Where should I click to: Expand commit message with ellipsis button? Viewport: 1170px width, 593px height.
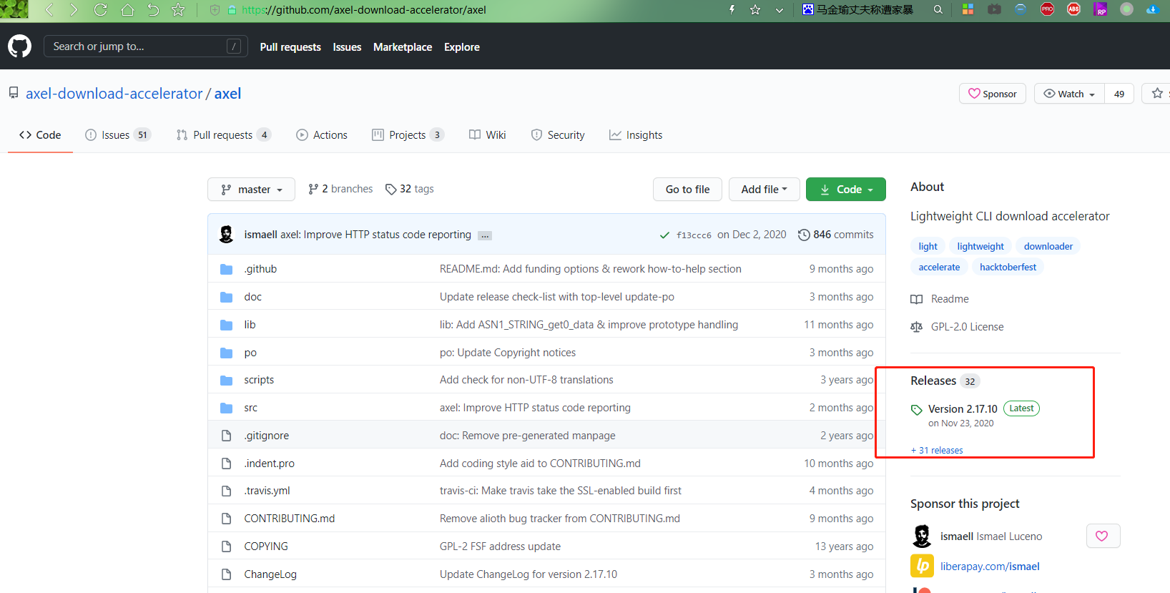[485, 235]
